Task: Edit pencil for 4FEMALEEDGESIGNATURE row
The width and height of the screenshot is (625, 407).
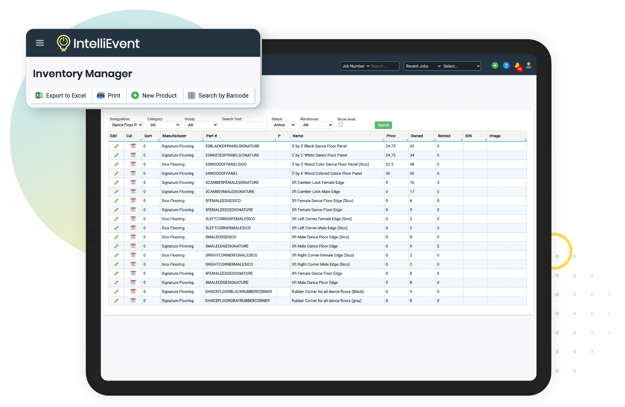Action: 116,273
